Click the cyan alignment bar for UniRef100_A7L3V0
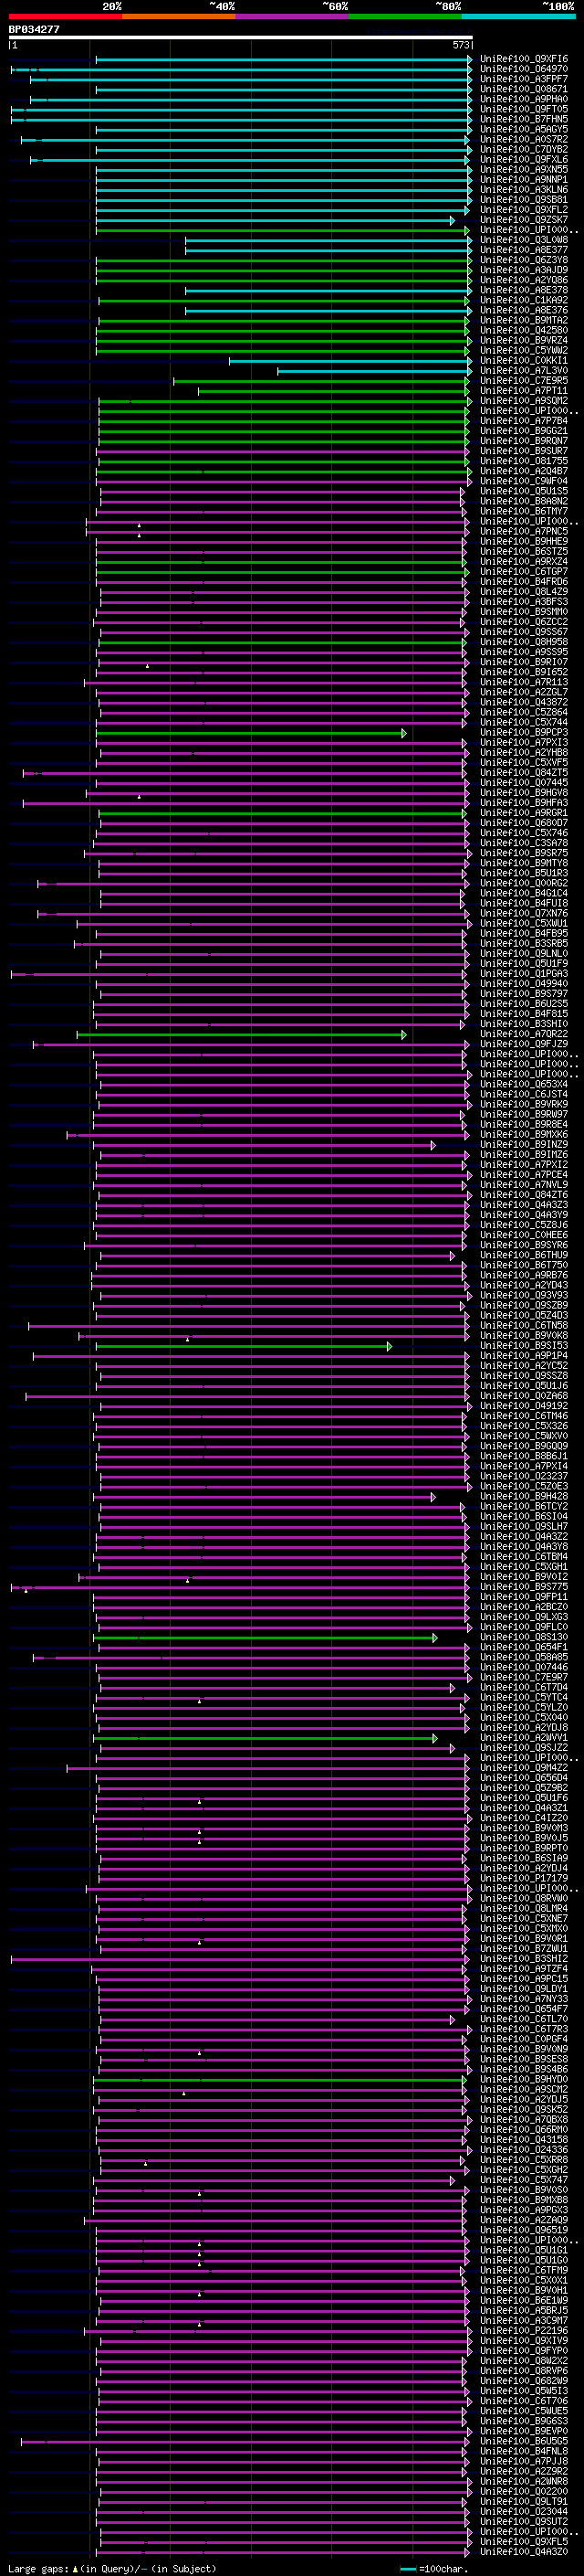Viewport: 584px width, 2576px height. pyautogui.click(x=374, y=371)
